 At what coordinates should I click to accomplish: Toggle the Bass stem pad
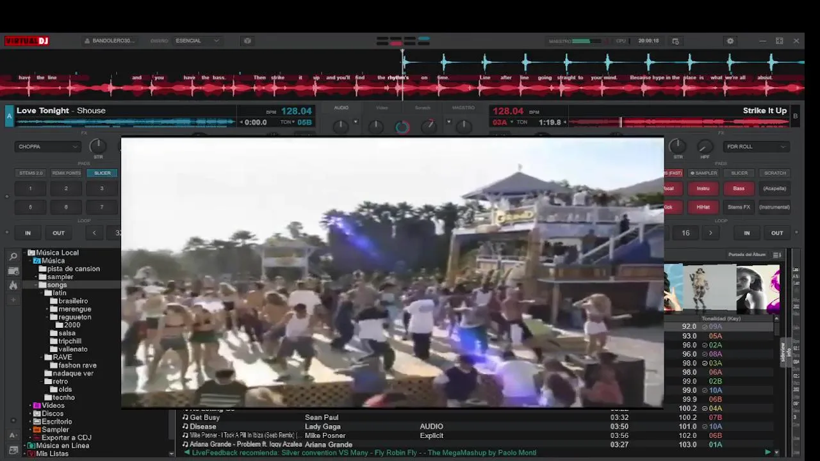tap(739, 188)
